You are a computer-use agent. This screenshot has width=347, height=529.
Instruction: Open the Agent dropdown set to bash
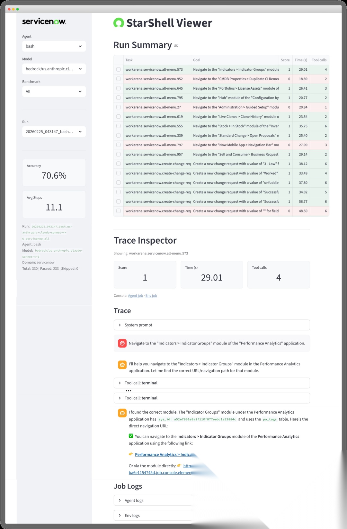tap(54, 46)
